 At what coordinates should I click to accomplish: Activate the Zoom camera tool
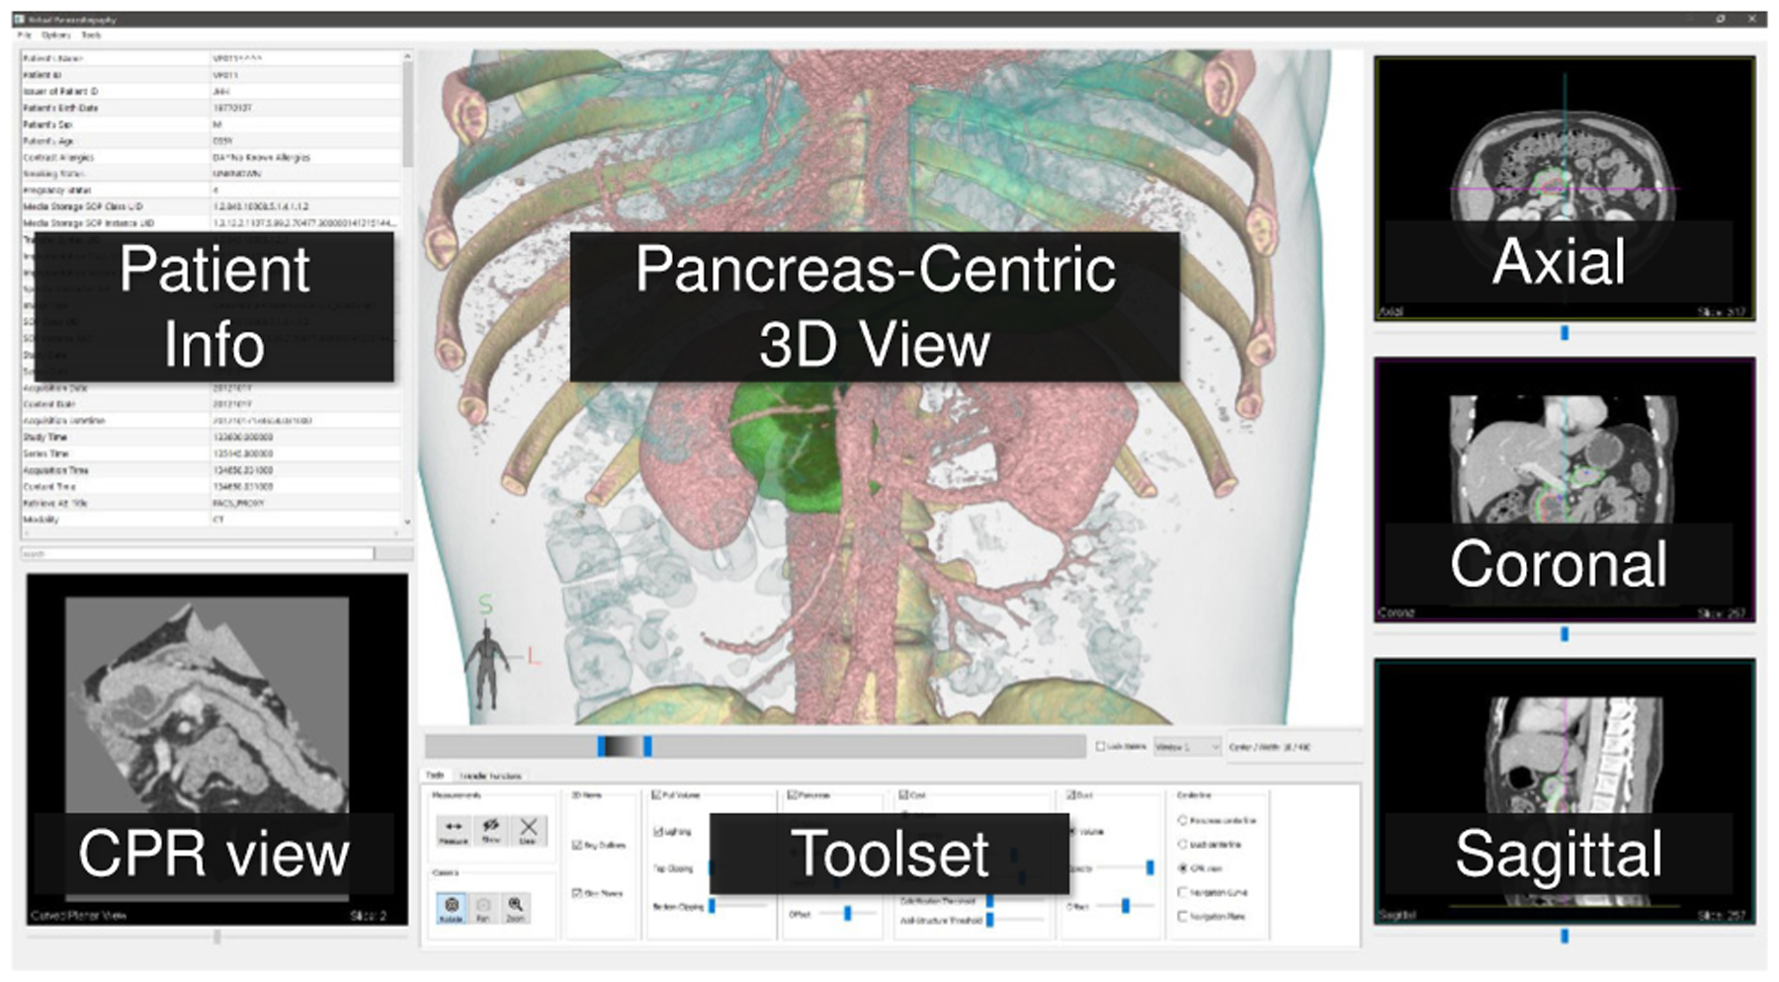(x=515, y=908)
